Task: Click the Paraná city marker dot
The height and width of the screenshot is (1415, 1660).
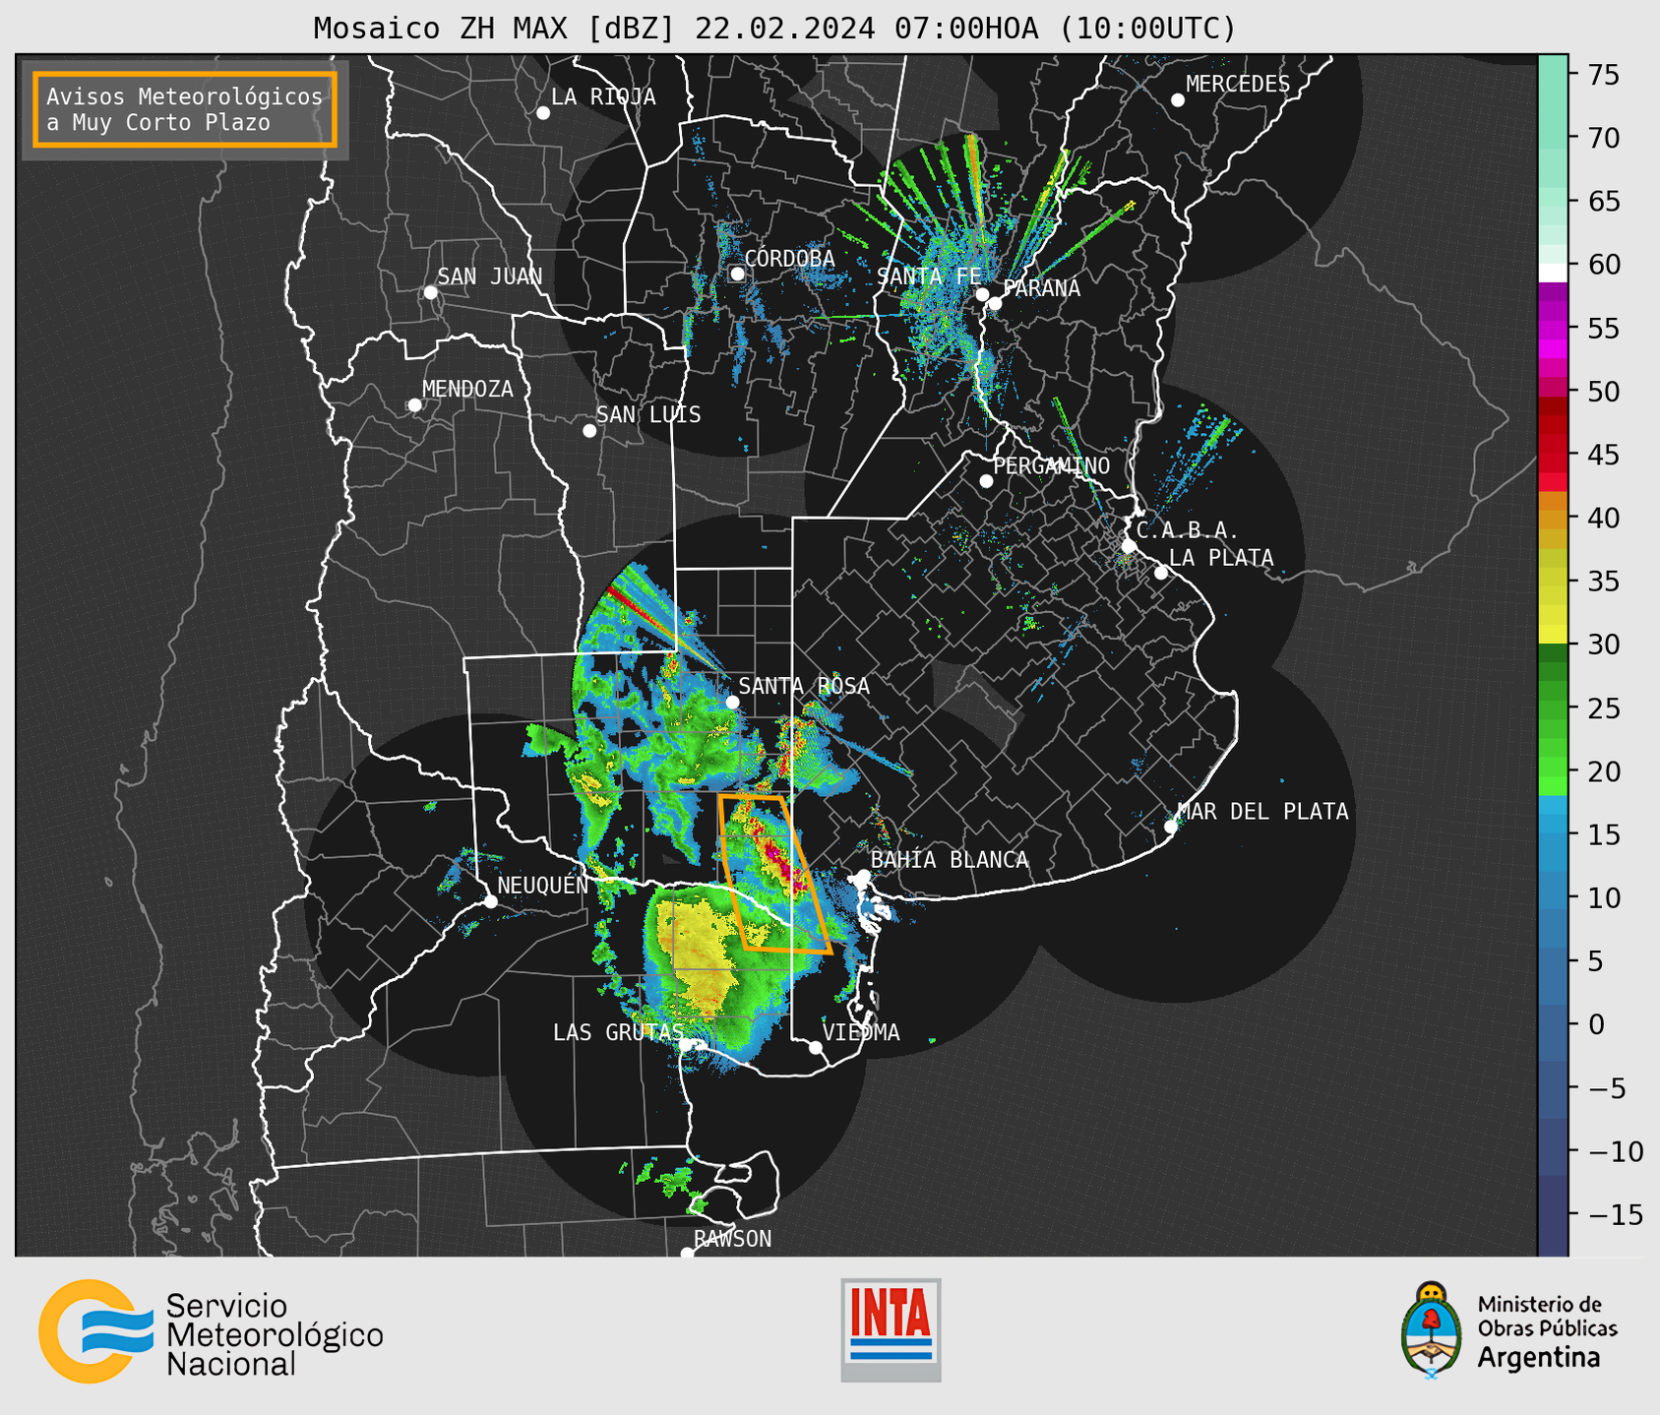Action: point(995,303)
